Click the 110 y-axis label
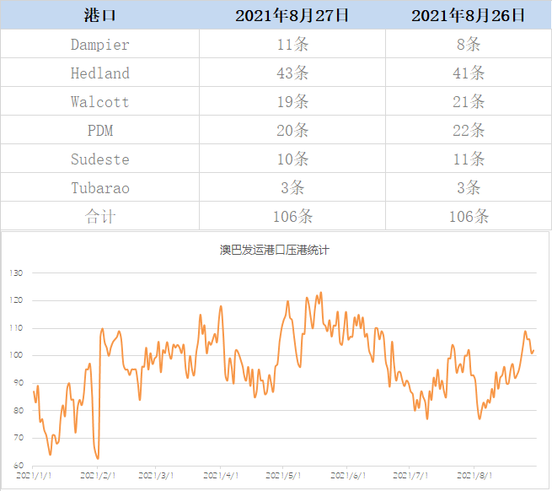This screenshot has height=491, width=552. point(16,328)
